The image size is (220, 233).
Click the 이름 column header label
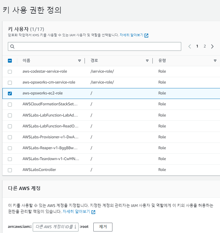coord(26,61)
